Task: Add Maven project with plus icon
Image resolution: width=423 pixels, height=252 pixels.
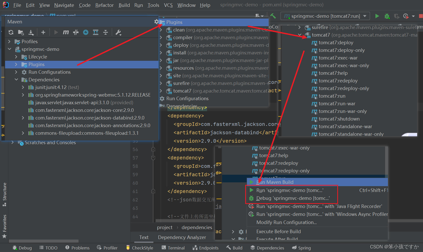Action: pyautogui.click(x=43, y=32)
